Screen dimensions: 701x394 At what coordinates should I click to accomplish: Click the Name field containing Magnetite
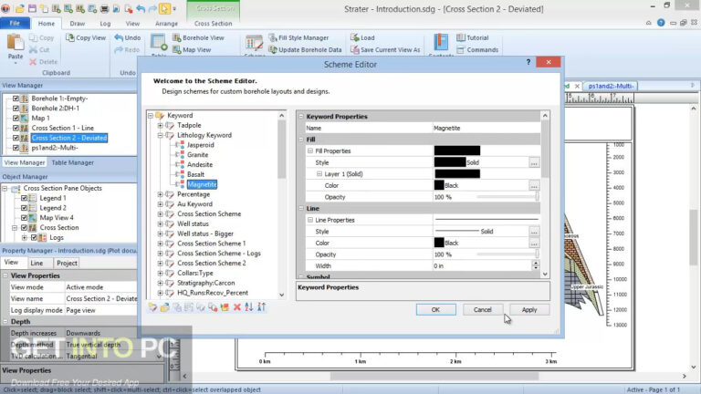pyautogui.click(x=487, y=128)
